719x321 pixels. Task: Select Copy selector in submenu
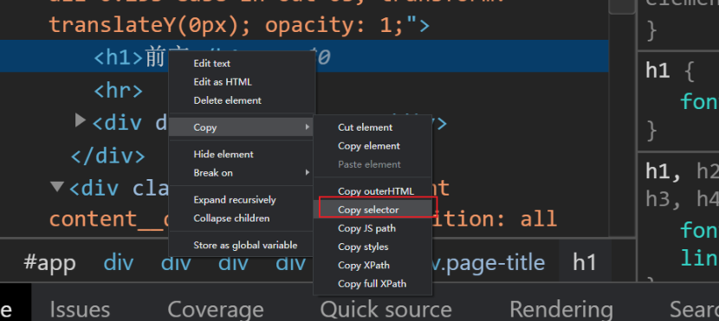pos(372,209)
